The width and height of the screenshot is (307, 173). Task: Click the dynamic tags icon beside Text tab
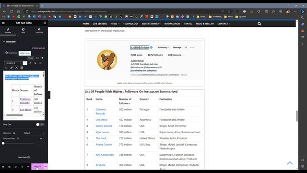coord(42,58)
